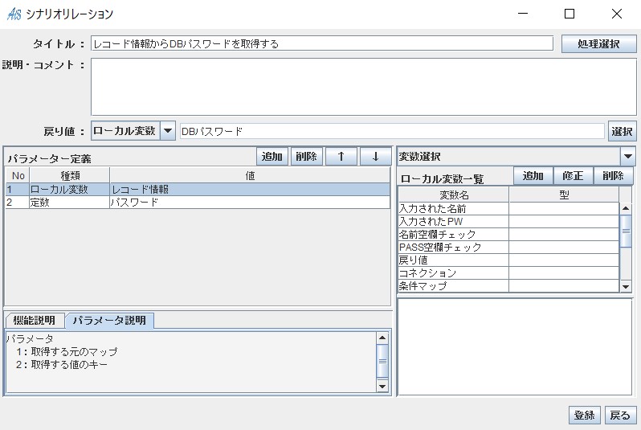Viewport: 641px width, 430px height.
Task: Click the パスワード value cell
Action: point(250,202)
